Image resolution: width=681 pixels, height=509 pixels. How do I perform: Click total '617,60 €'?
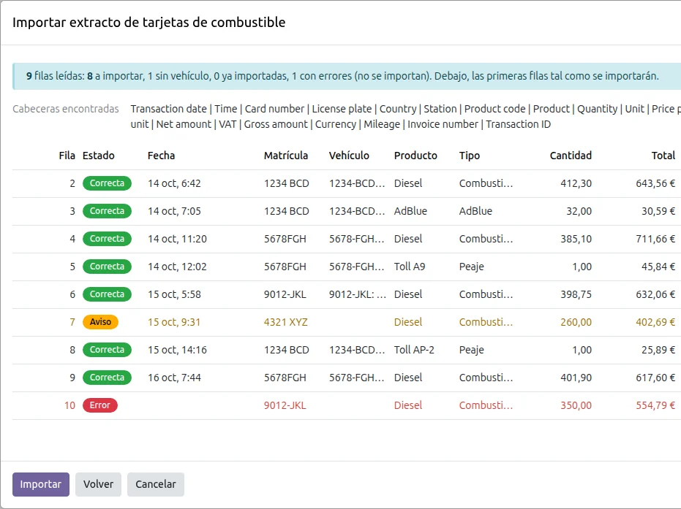coord(655,378)
